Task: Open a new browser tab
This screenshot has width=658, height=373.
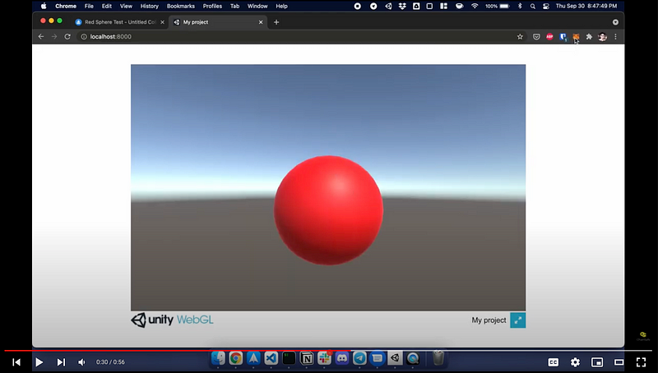Action: coord(276,22)
